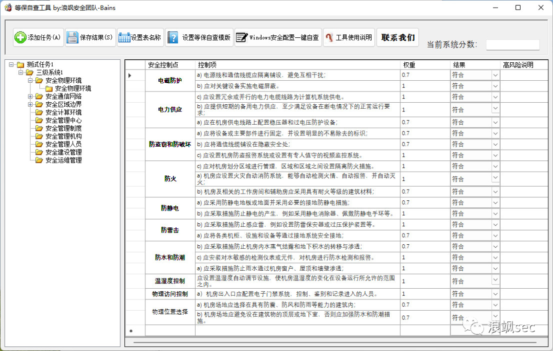Click the notepad Windows安全配置一键自查 icon
553x351 pixels.
tap(242, 37)
